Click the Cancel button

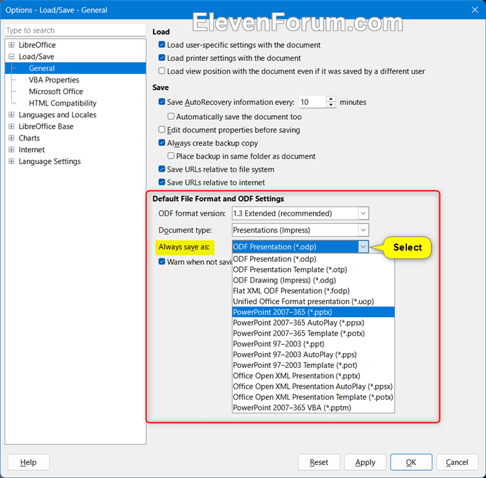457,462
